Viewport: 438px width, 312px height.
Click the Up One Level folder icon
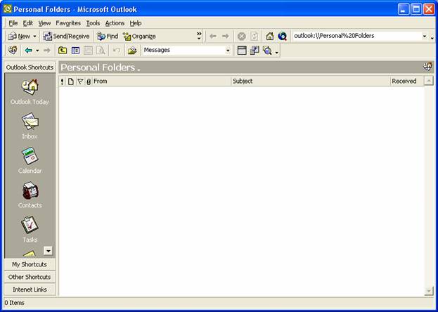(63, 51)
